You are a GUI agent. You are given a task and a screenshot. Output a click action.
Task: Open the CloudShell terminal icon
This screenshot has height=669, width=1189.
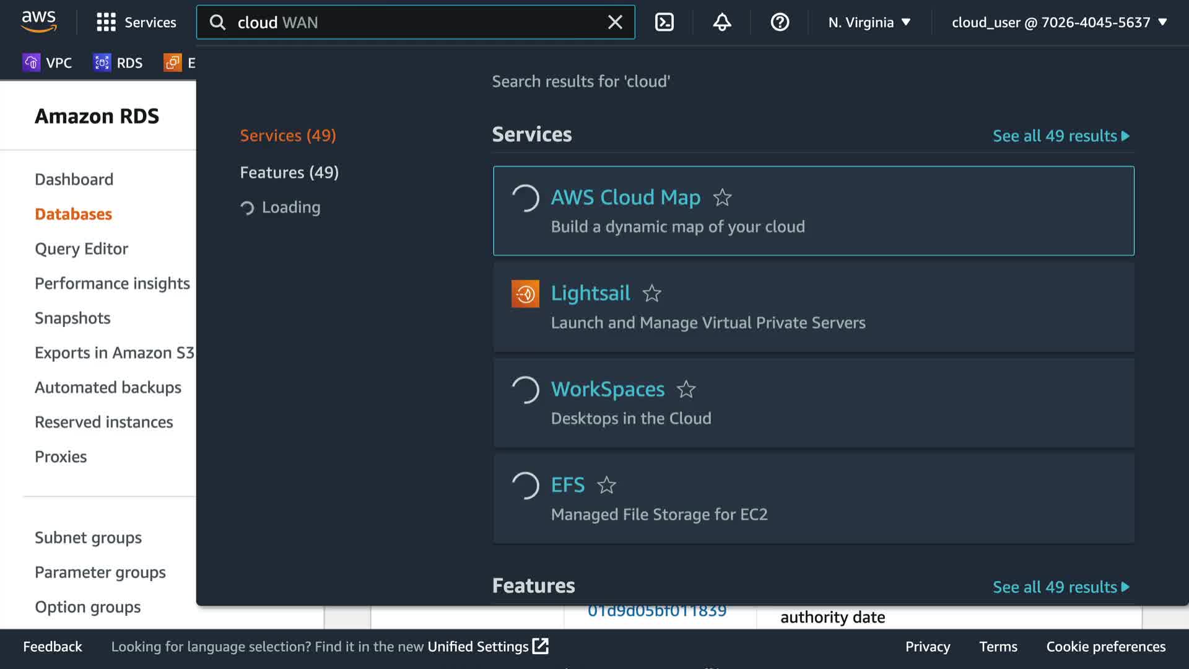click(x=664, y=22)
